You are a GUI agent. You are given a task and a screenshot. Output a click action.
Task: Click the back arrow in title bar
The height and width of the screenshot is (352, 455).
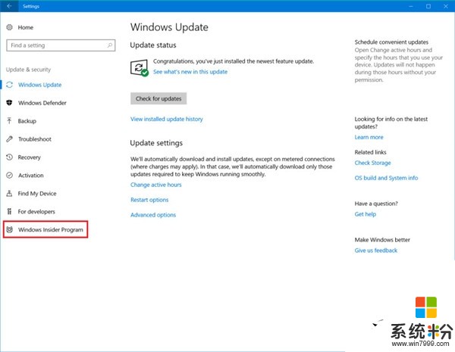coord(9,6)
